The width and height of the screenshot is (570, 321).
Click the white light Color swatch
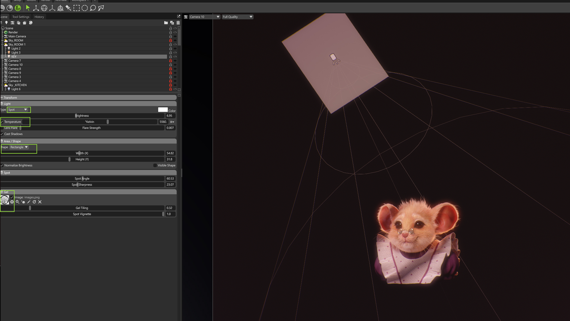163,110
